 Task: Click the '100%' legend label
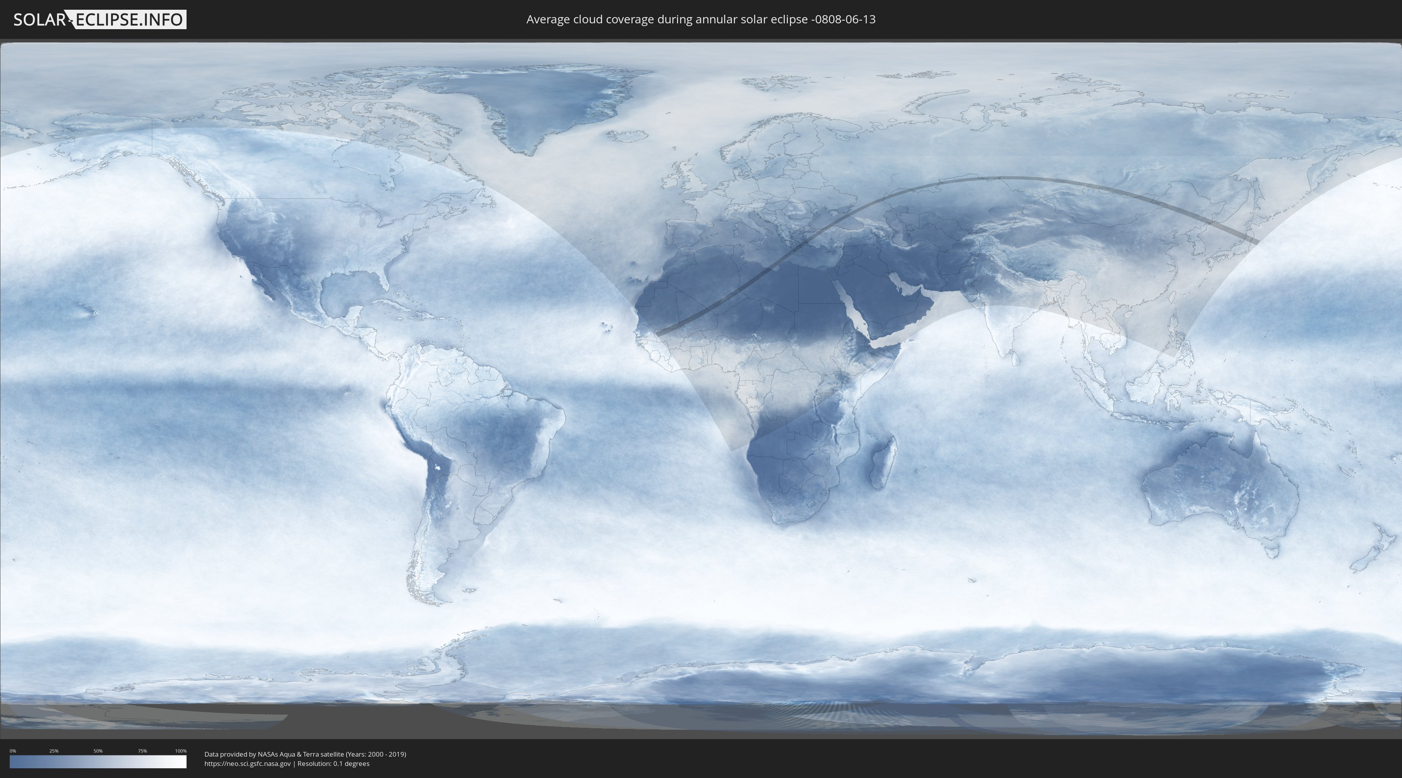tap(181, 751)
